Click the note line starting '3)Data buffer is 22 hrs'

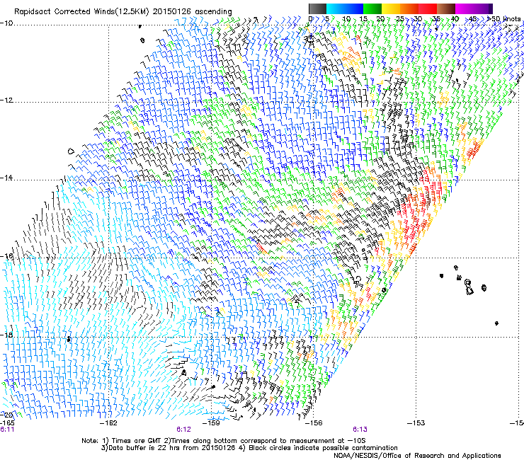click(x=249, y=448)
